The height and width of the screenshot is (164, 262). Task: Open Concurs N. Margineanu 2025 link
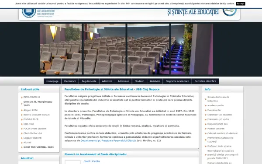[x=38, y=104]
